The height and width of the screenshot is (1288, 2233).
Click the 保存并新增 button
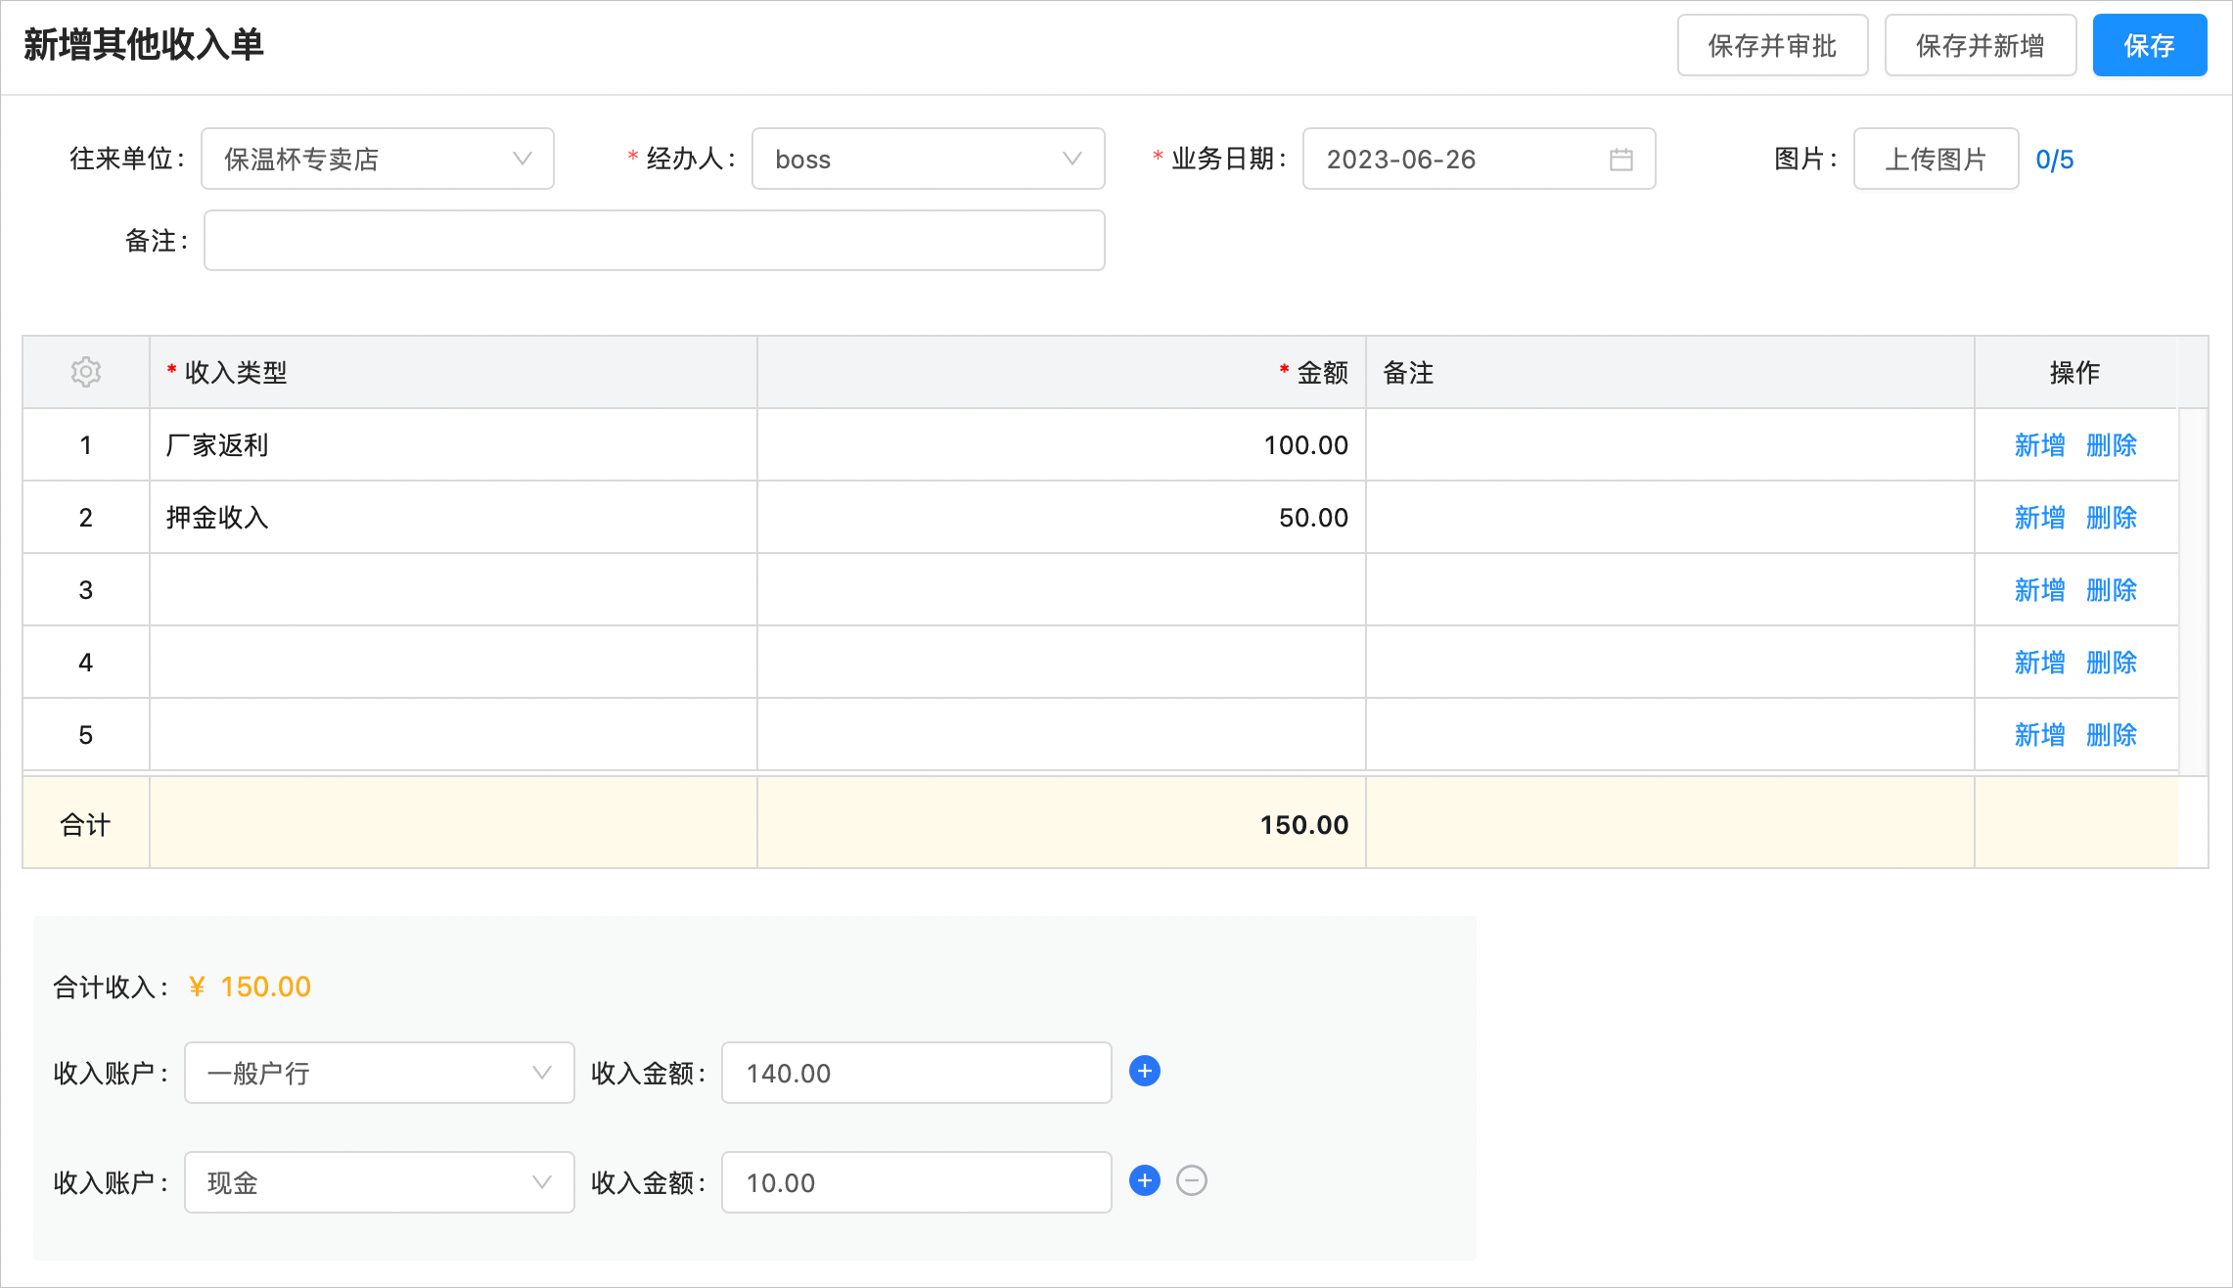[x=1981, y=45]
